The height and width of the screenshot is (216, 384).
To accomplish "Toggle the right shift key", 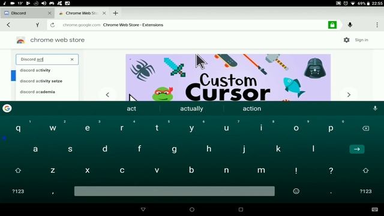I will point(365,170).
